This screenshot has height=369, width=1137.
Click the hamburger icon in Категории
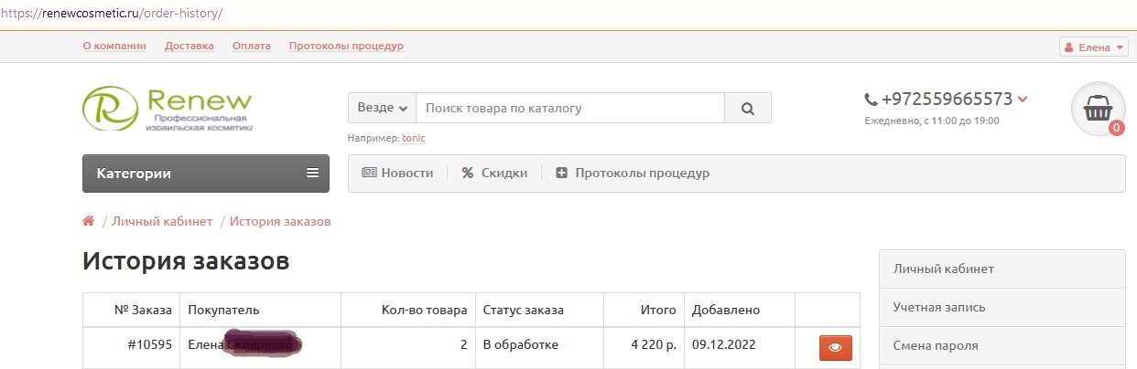coord(313,173)
